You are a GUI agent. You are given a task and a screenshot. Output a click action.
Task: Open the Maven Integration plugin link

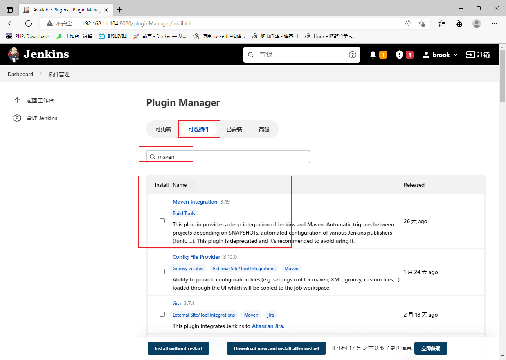(195, 202)
